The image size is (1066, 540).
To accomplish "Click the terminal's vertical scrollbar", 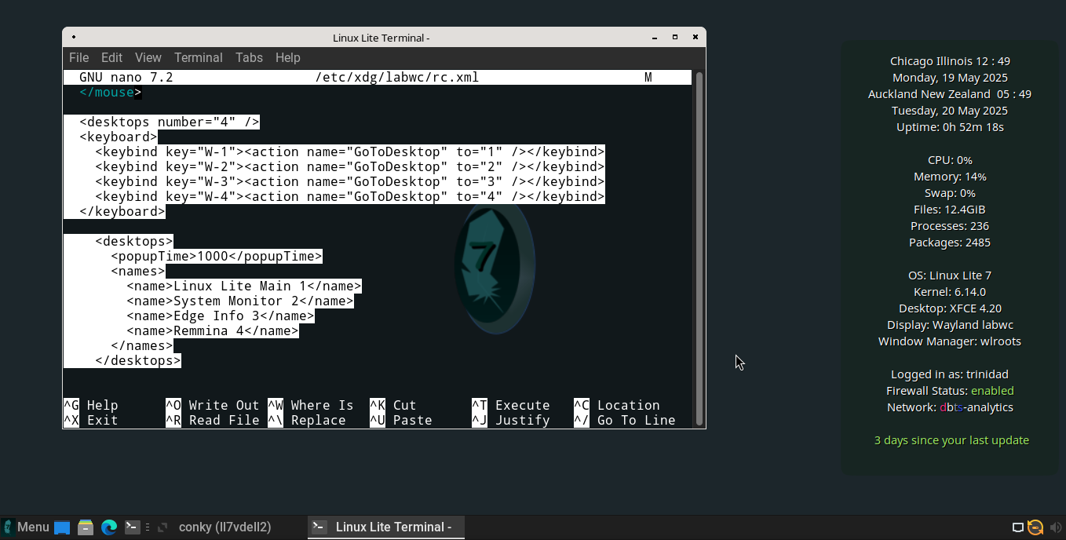I will (x=699, y=248).
